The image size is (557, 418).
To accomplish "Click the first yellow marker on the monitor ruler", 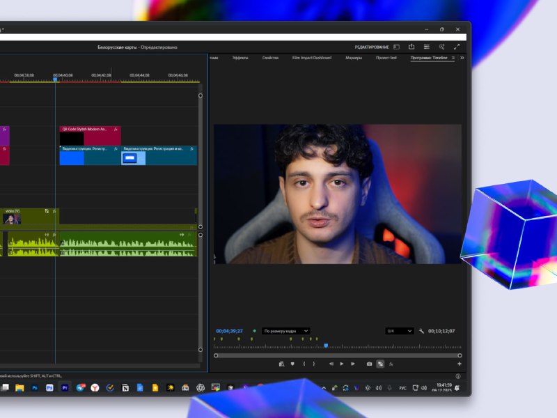I will click(x=214, y=339).
